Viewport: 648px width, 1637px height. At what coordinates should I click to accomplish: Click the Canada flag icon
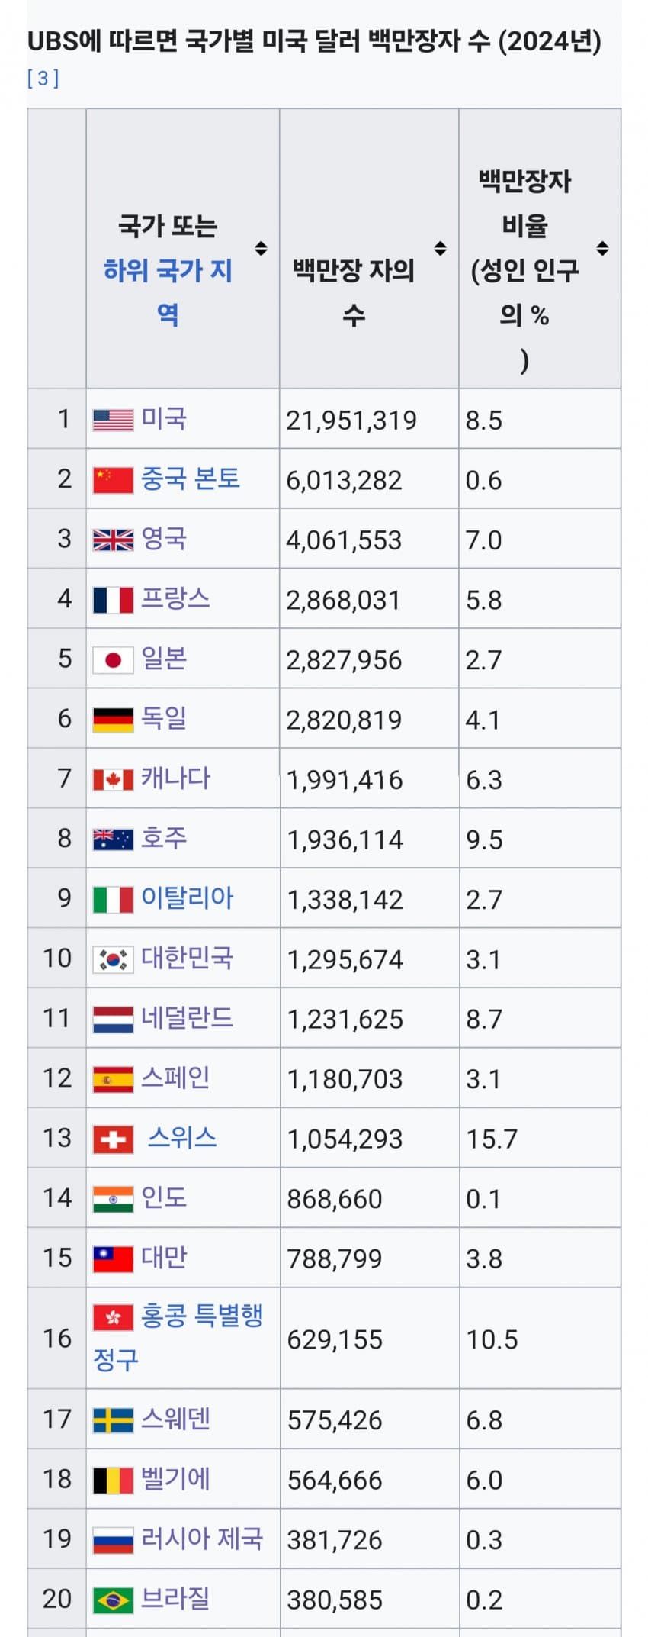(113, 780)
